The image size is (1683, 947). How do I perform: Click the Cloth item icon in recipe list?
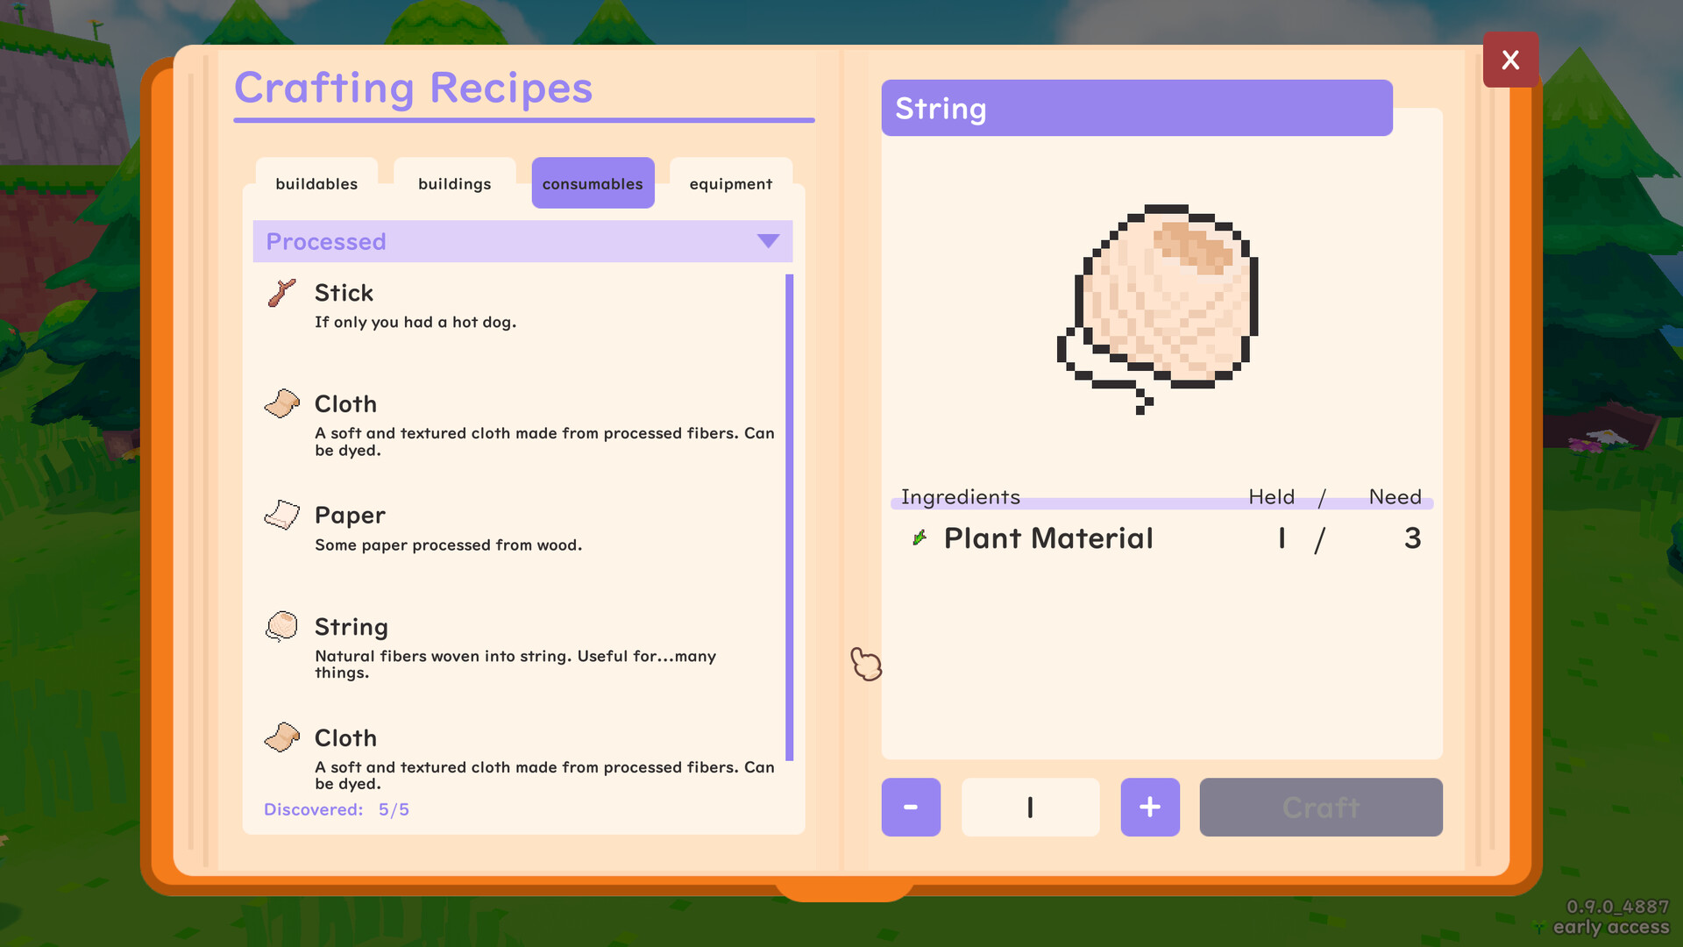point(283,403)
